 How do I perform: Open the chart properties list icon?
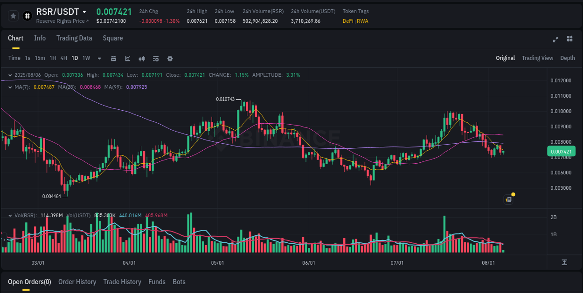tap(156, 59)
